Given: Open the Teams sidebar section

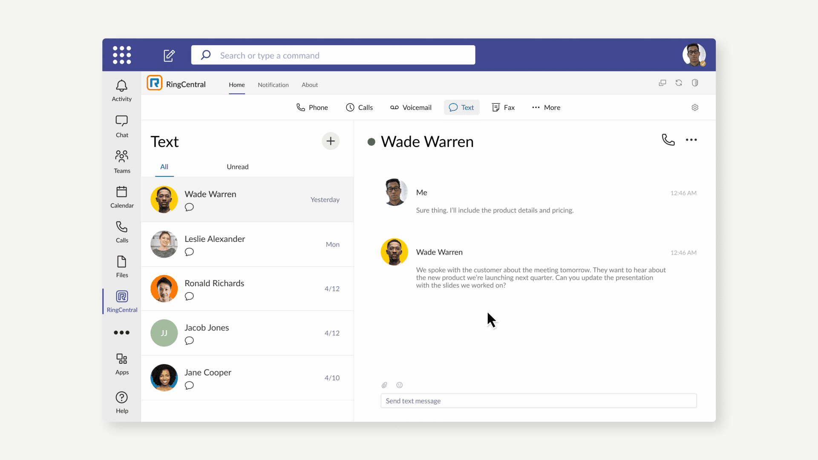Looking at the screenshot, I should tap(122, 161).
